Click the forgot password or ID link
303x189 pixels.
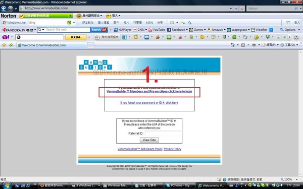click(149, 103)
